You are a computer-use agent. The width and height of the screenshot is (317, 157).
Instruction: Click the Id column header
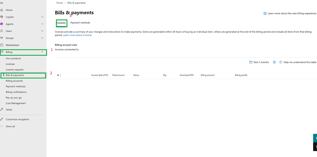coord(58,75)
